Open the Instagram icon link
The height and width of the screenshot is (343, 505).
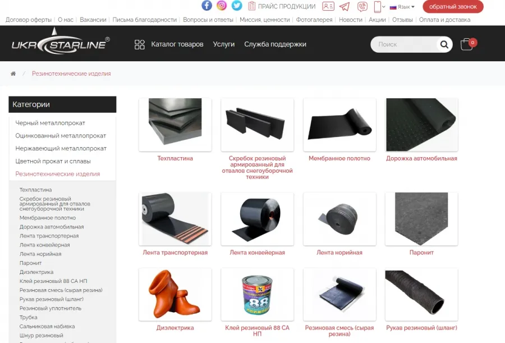point(221,5)
